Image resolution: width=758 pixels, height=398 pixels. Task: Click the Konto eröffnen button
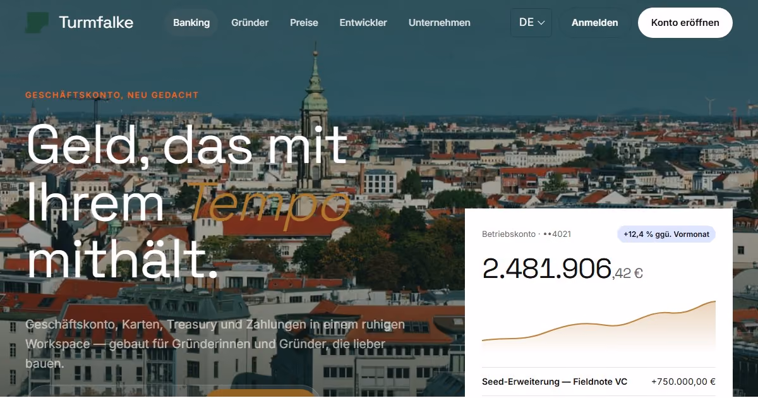[x=685, y=23]
